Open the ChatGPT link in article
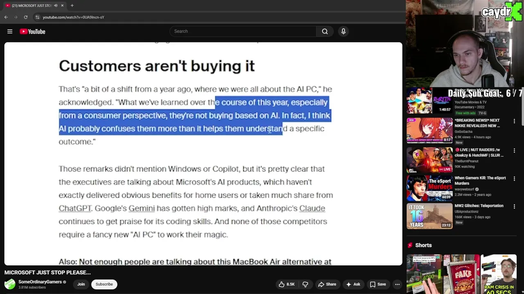This screenshot has height=294, width=524. click(x=75, y=208)
